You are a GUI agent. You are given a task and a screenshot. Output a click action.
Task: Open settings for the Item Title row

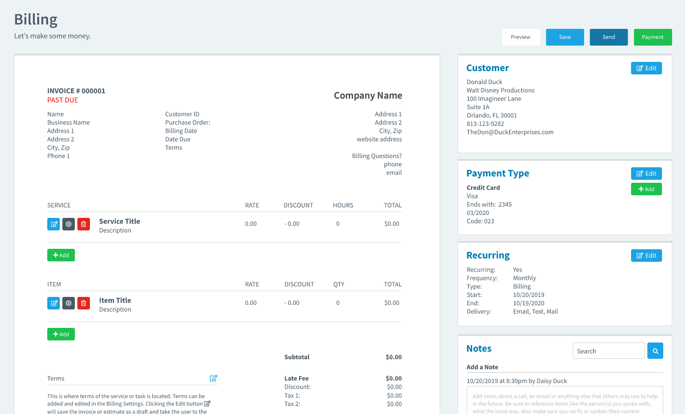point(69,303)
